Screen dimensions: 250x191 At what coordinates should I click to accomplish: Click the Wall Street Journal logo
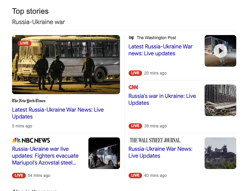pos(155,140)
